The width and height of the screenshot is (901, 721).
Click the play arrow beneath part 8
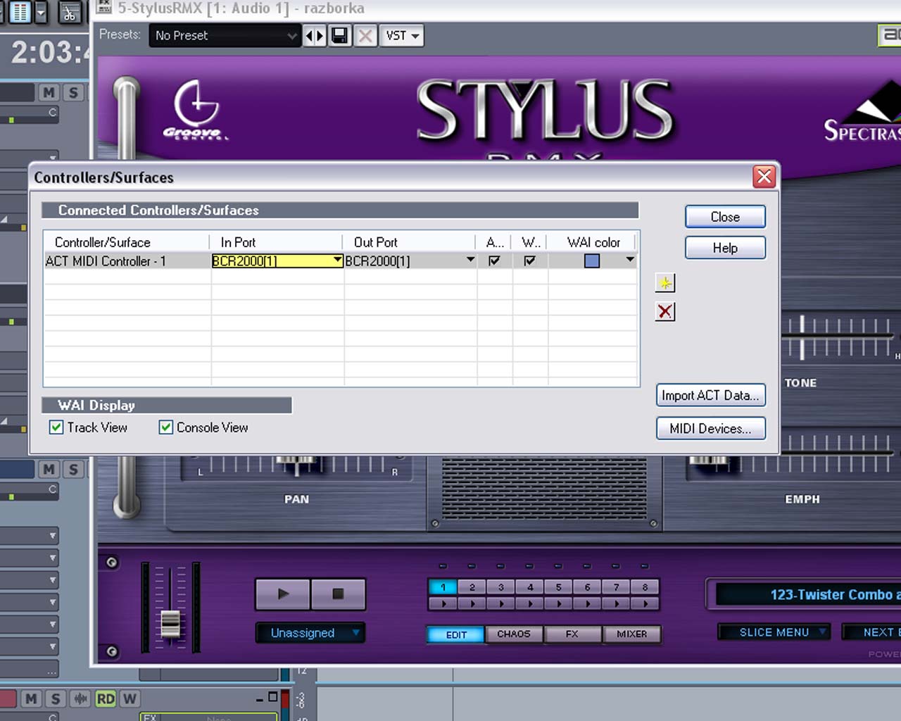(x=645, y=603)
